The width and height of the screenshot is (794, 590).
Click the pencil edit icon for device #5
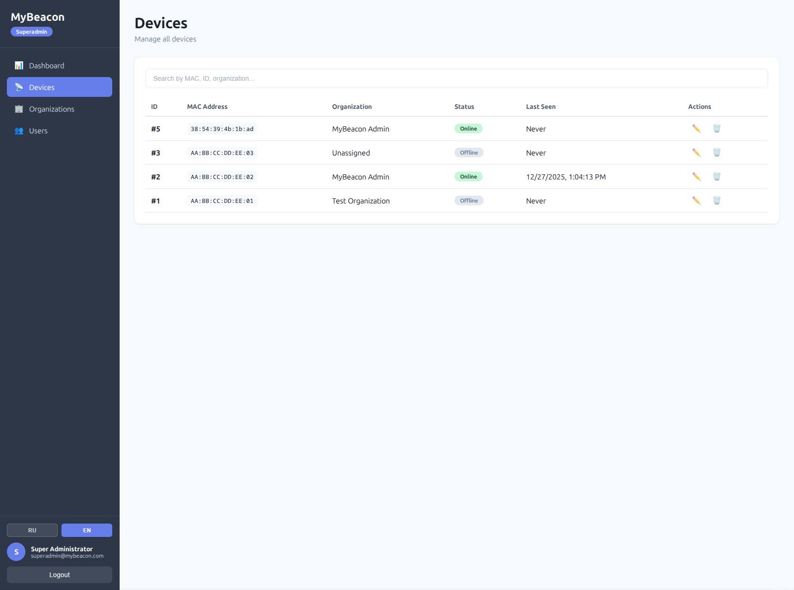point(696,129)
